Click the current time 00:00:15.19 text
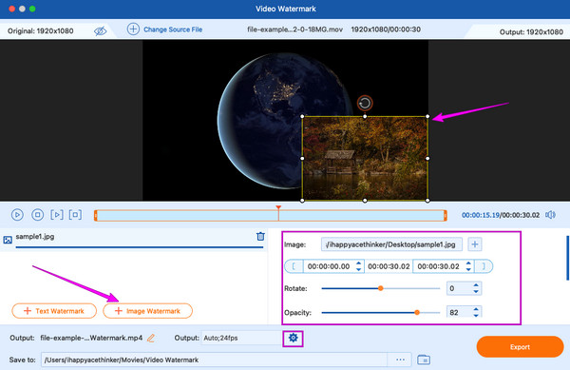The image size is (570, 370). click(x=481, y=215)
